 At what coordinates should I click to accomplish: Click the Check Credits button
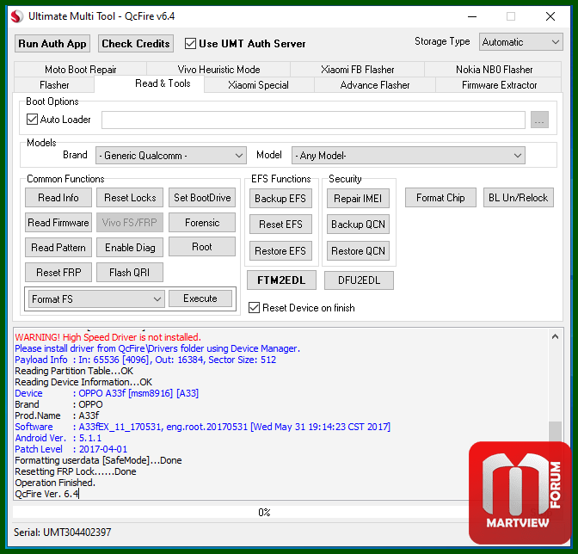pyautogui.click(x=136, y=44)
